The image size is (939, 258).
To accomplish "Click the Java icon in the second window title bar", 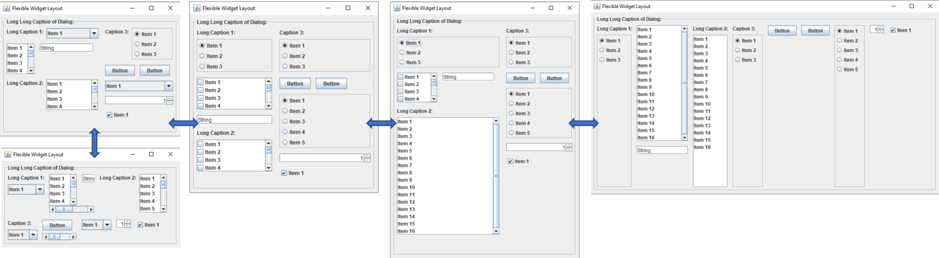I will [x=197, y=8].
